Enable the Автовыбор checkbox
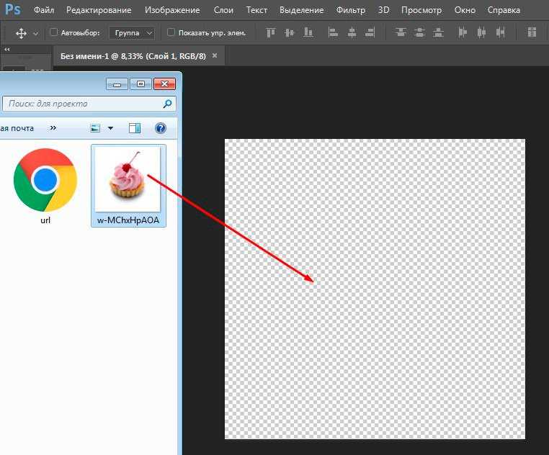This screenshot has height=455, width=549. tap(53, 32)
